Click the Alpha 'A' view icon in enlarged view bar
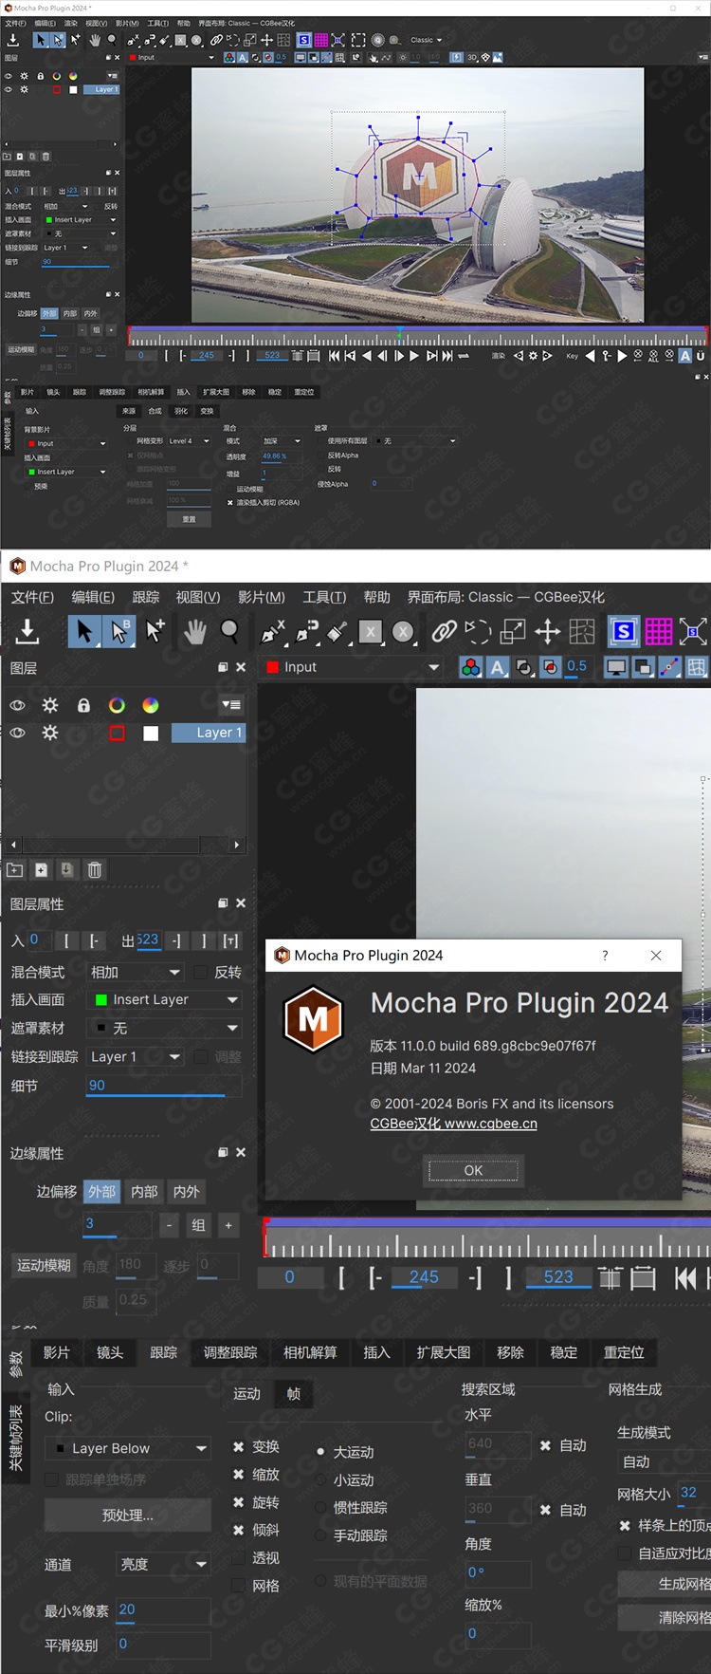Viewport: 711px width, 1674px height. (x=498, y=667)
